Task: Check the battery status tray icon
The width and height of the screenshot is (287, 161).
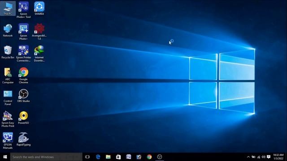Action: click(253, 157)
